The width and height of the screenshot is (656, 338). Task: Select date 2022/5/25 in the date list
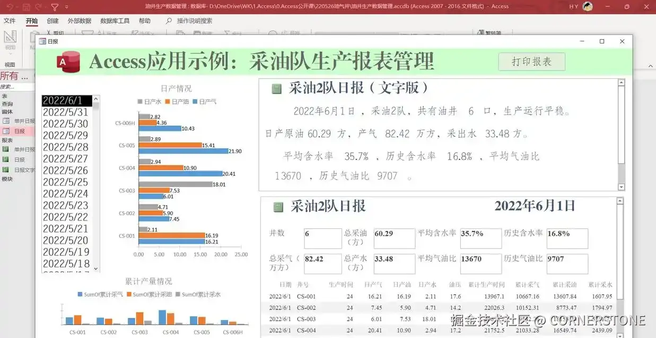[67, 182]
